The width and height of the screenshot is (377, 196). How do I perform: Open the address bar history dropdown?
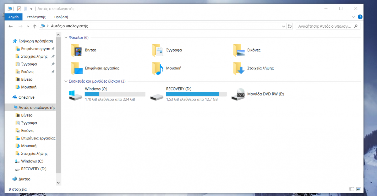coord(284,26)
